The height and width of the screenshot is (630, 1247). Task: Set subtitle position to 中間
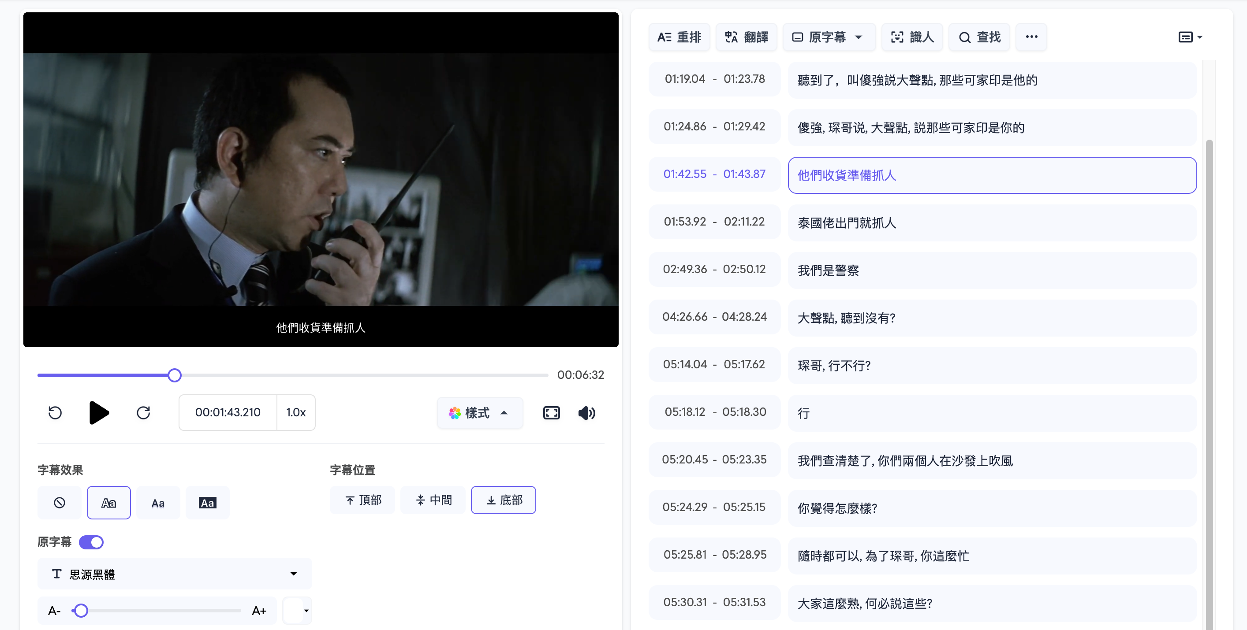[x=433, y=500]
